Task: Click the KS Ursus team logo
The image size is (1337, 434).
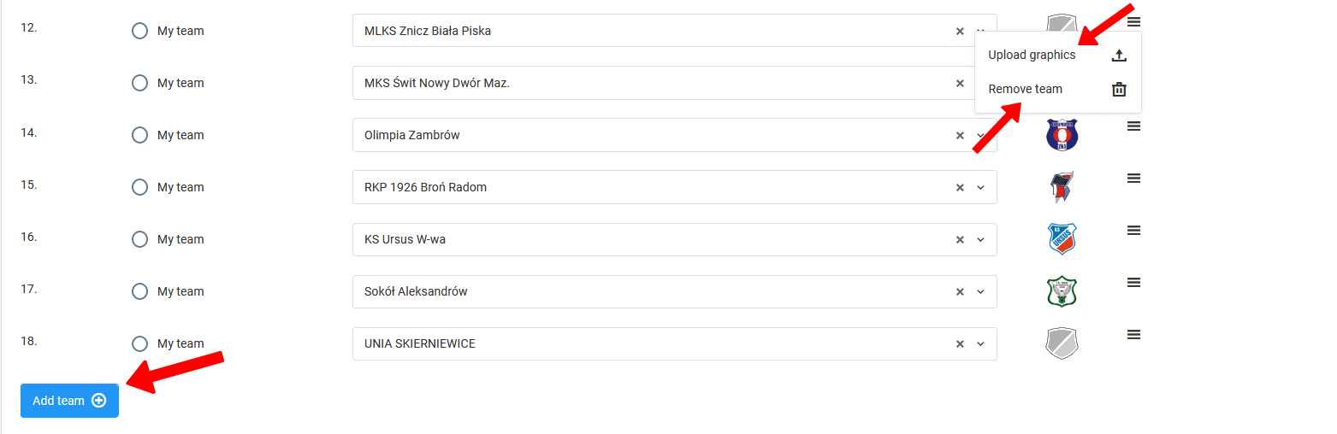Action: pyautogui.click(x=1062, y=239)
